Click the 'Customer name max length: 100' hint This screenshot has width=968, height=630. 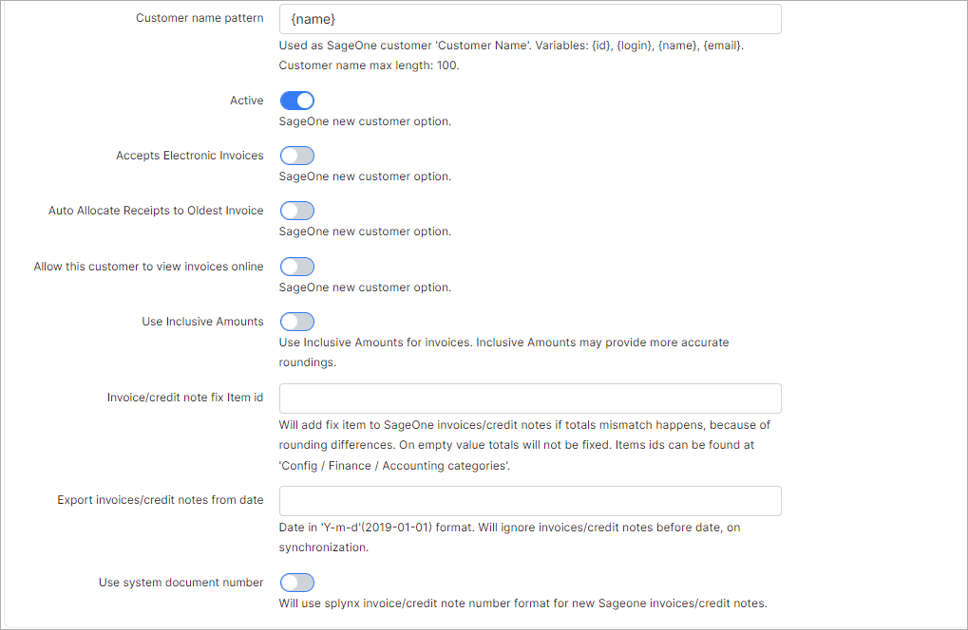tap(369, 66)
